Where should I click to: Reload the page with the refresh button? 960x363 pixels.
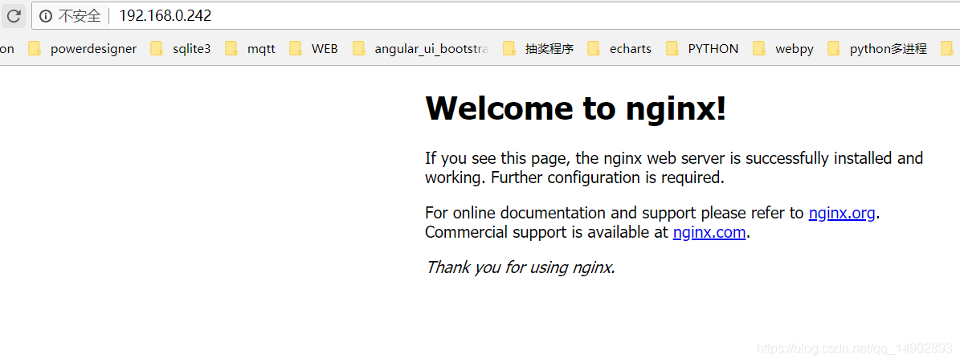pyautogui.click(x=14, y=16)
